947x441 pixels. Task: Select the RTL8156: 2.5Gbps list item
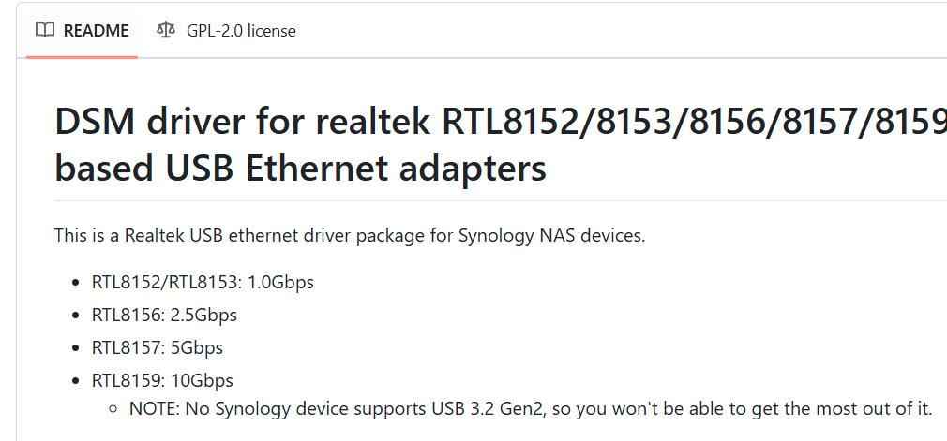(164, 315)
